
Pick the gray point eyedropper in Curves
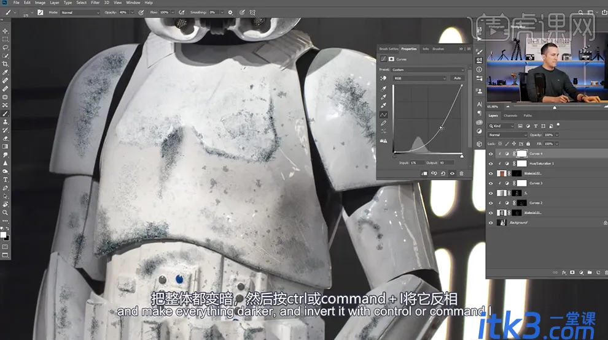coord(383,97)
